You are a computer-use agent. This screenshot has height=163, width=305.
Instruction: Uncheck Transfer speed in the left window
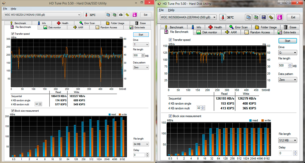tap(13, 34)
